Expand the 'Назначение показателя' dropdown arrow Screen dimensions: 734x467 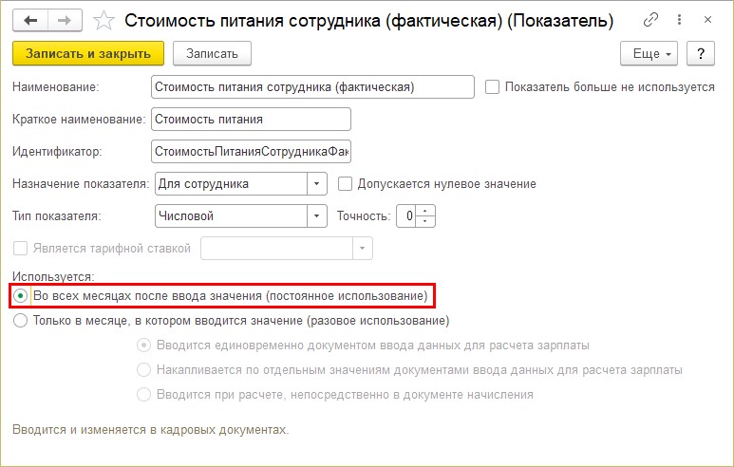[x=317, y=184]
